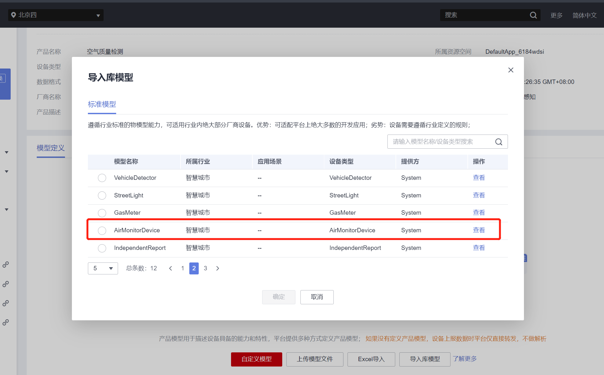Click the model search magnifier icon

click(x=499, y=142)
